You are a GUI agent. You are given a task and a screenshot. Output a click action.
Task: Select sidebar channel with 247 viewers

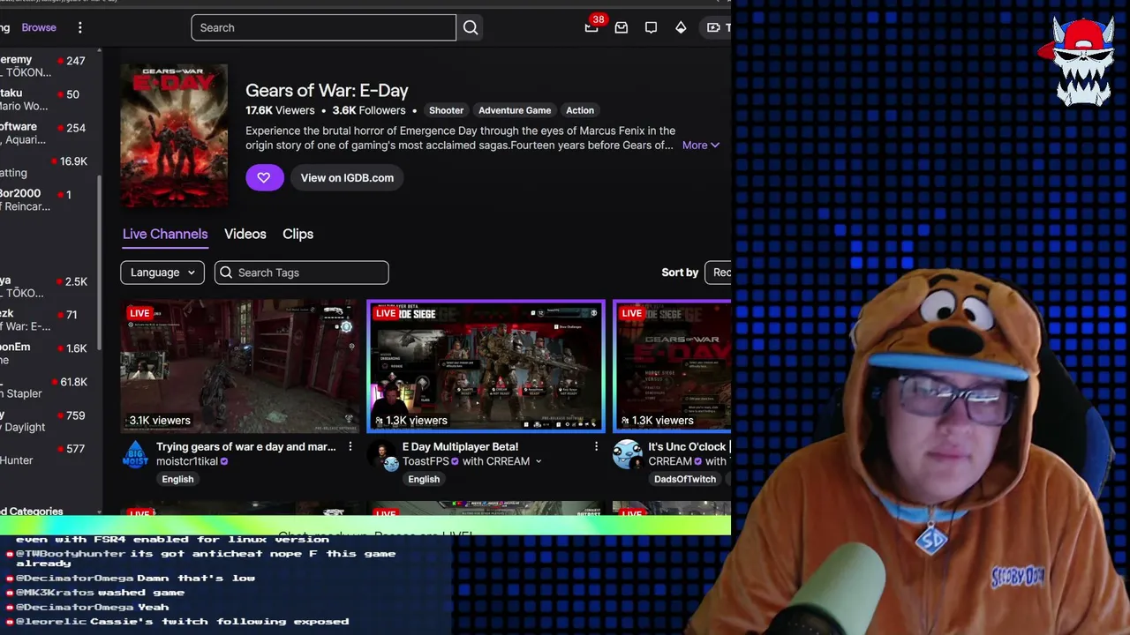(x=44, y=65)
